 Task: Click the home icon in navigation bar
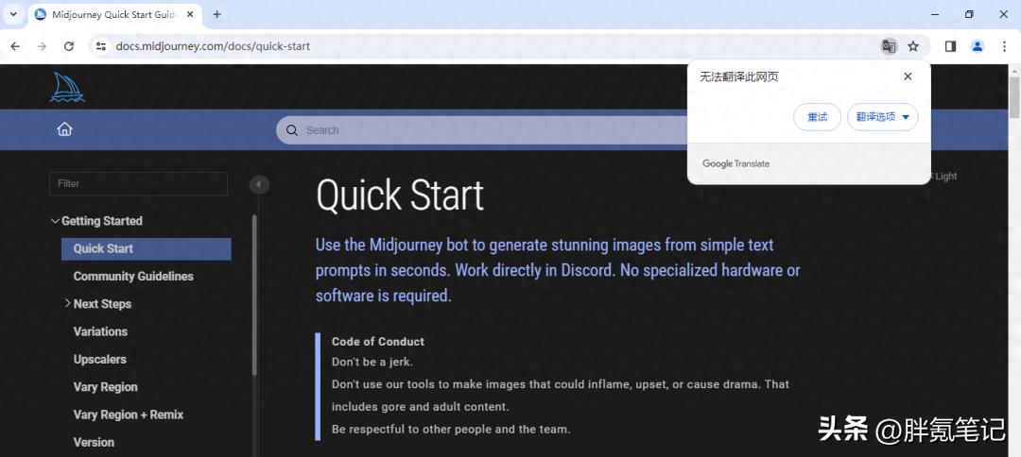coord(64,129)
